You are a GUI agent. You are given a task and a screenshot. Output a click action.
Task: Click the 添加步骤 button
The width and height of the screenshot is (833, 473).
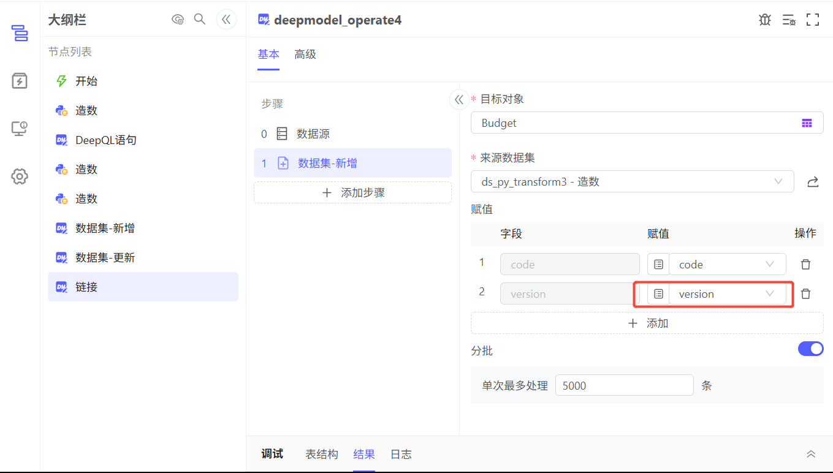click(352, 192)
